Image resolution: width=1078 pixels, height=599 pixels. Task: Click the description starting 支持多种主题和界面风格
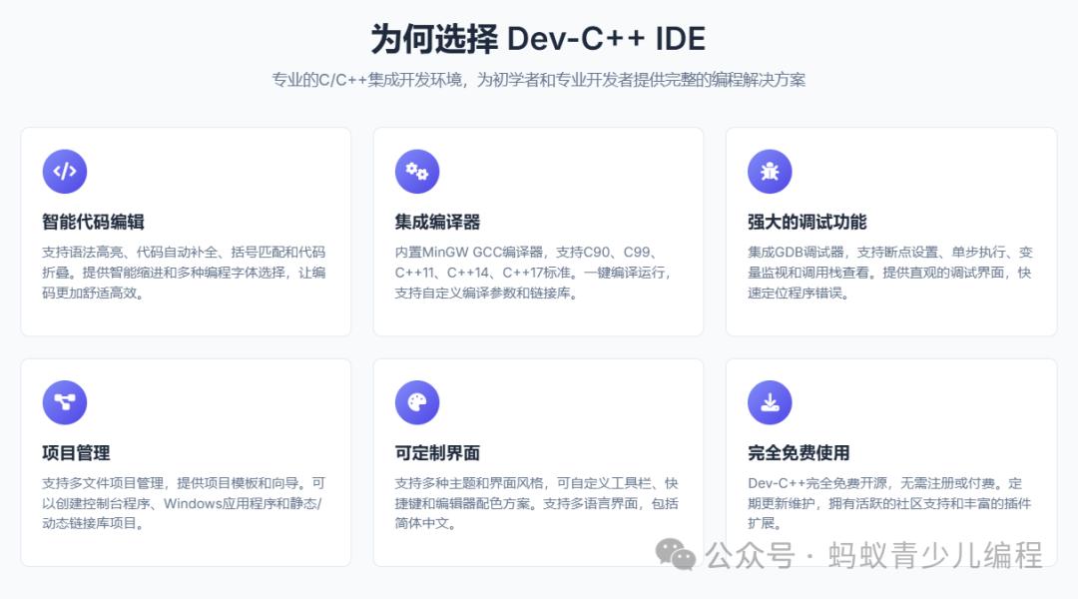click(536, 503)
